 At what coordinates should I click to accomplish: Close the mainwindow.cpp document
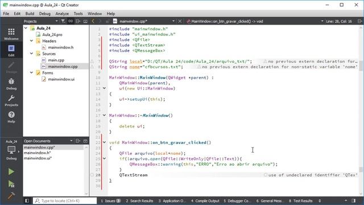pyautogui.click(x=180, y=21)
